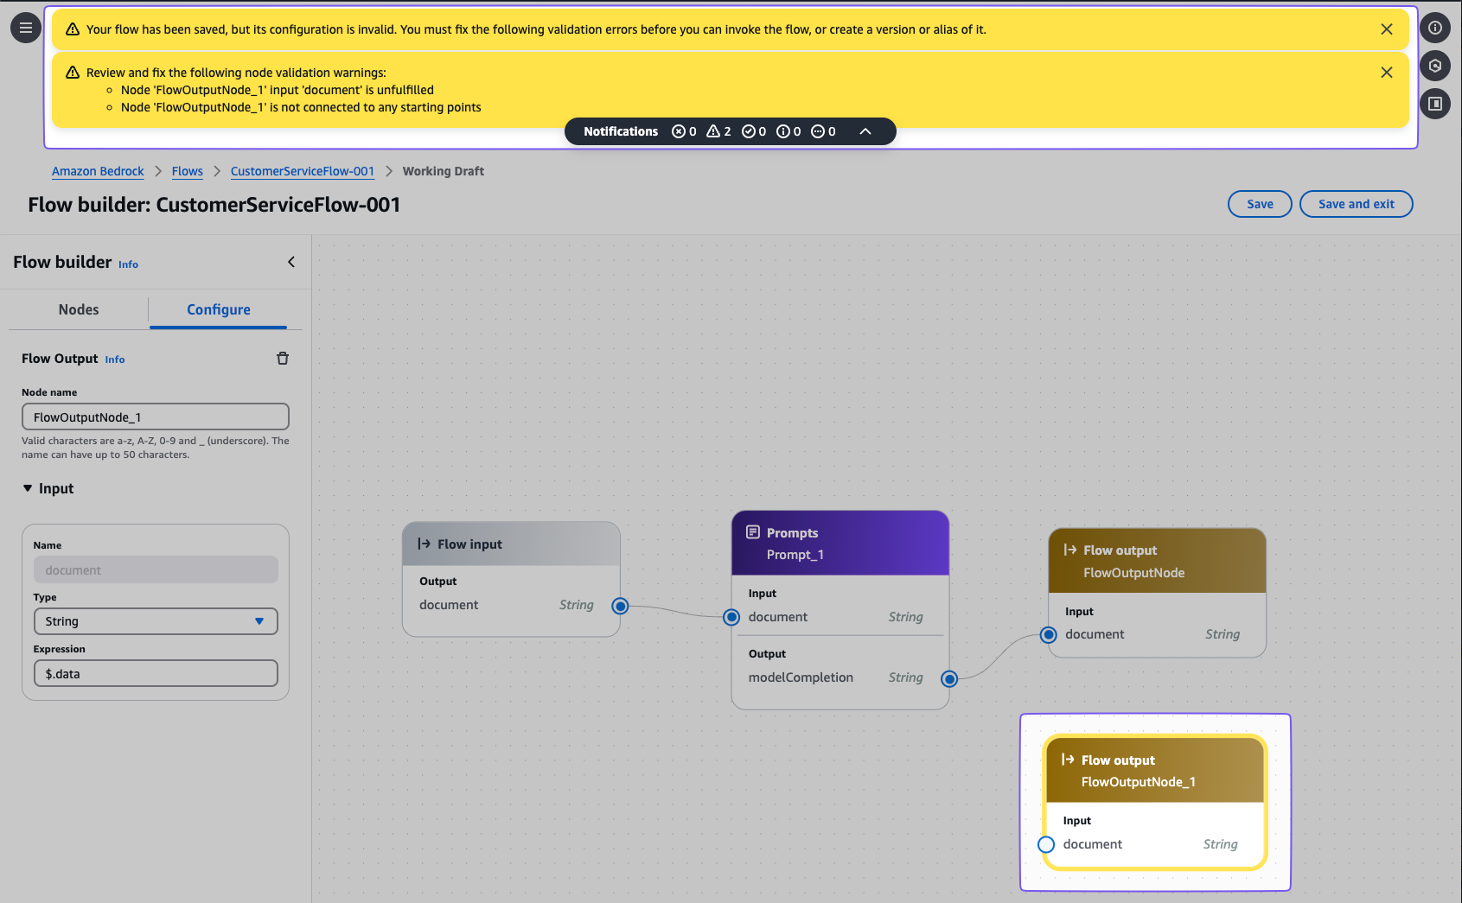This screenshot has width=1462, height=903.
Task: Filter notifications by in-progress count
Action: [823, 131]
